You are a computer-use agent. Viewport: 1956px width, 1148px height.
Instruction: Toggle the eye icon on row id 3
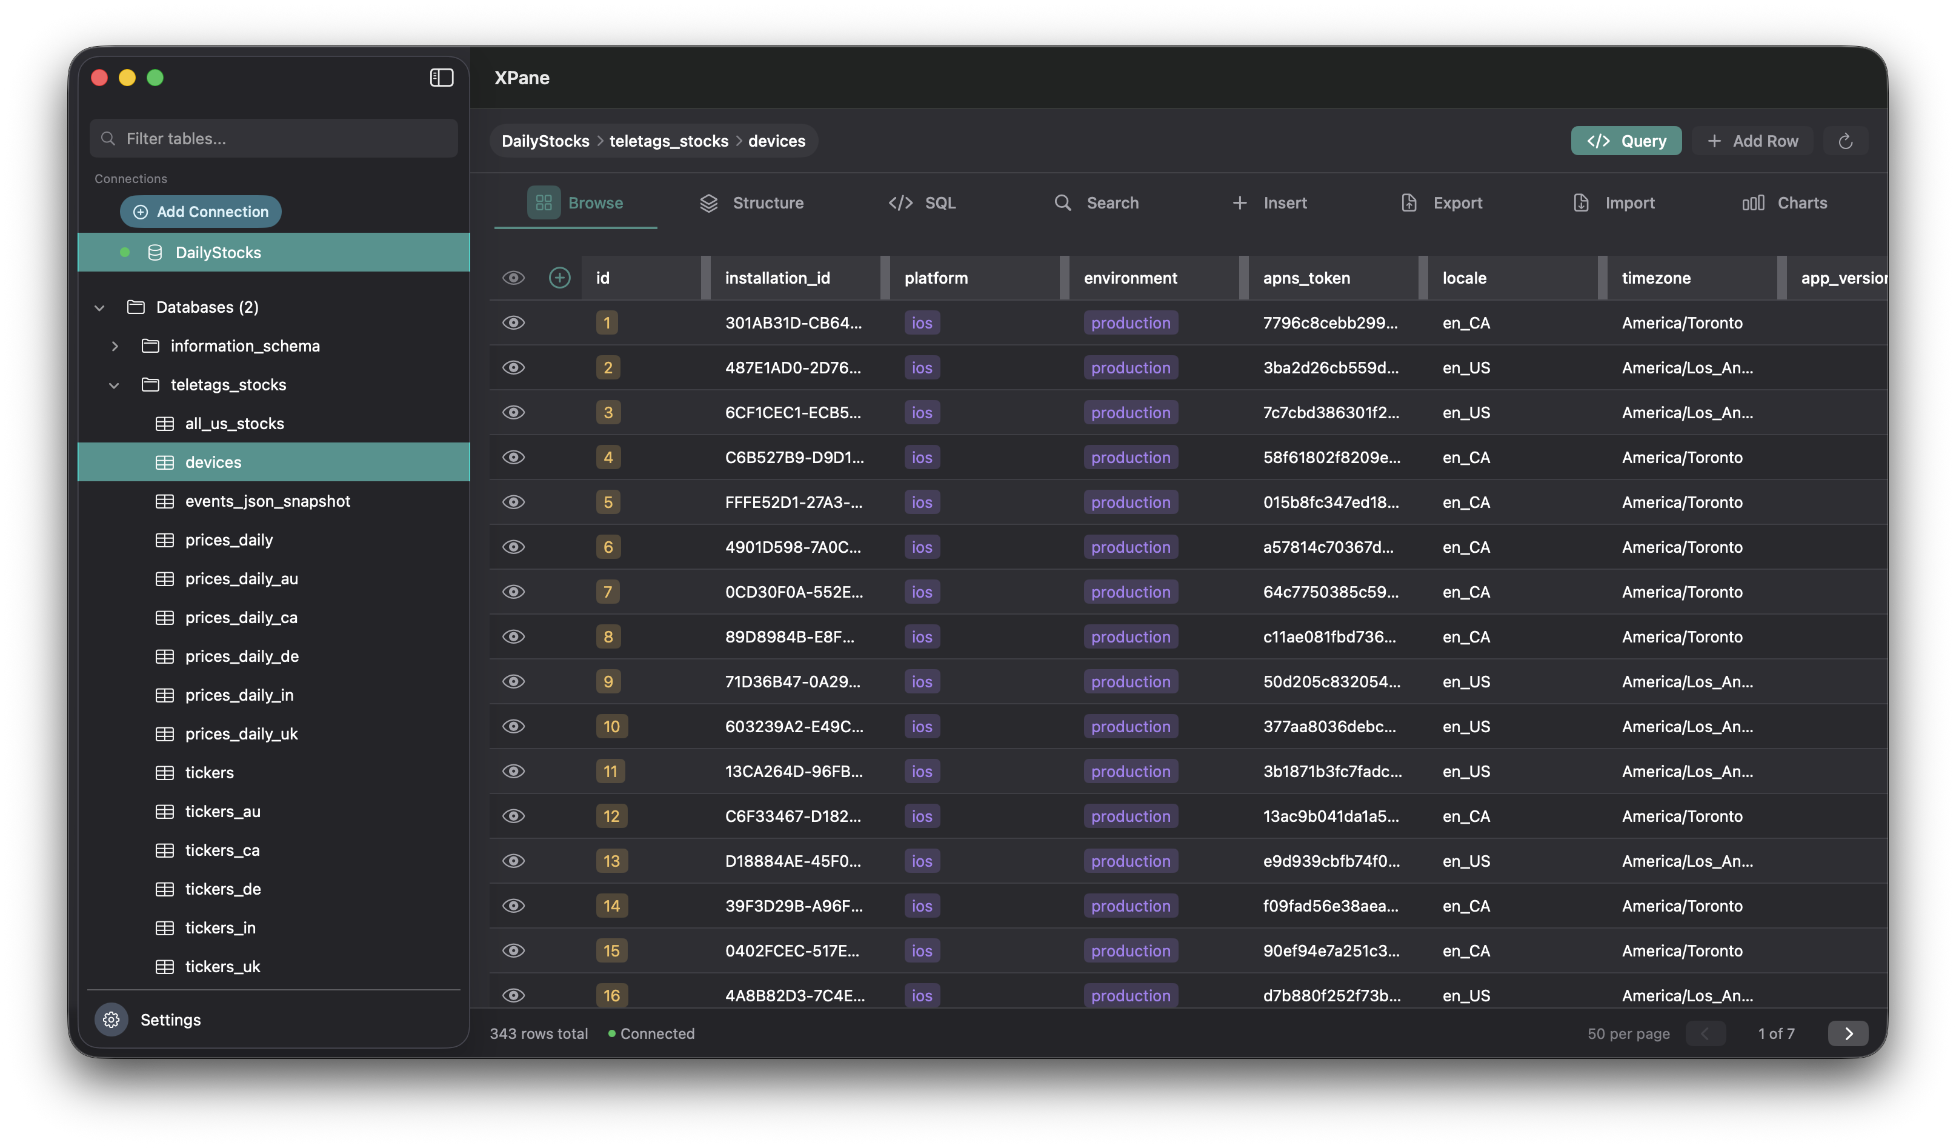pyautogui.click(x=513, y=412)
